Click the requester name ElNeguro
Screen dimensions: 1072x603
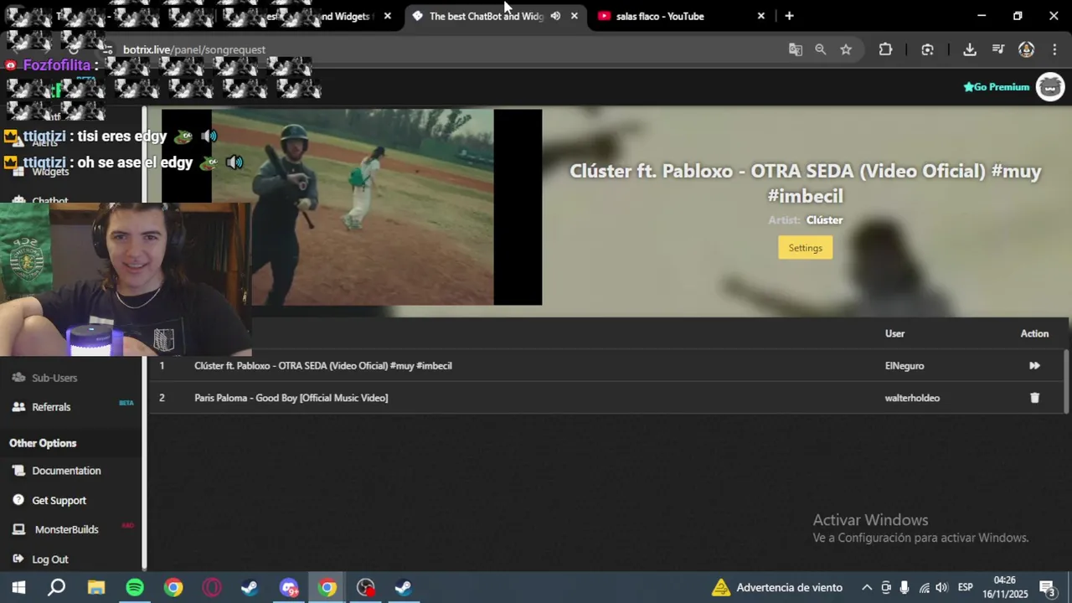904,366
